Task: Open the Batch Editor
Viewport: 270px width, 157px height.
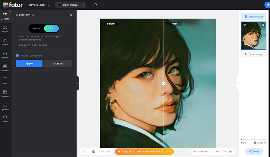Action: point(254,17)
